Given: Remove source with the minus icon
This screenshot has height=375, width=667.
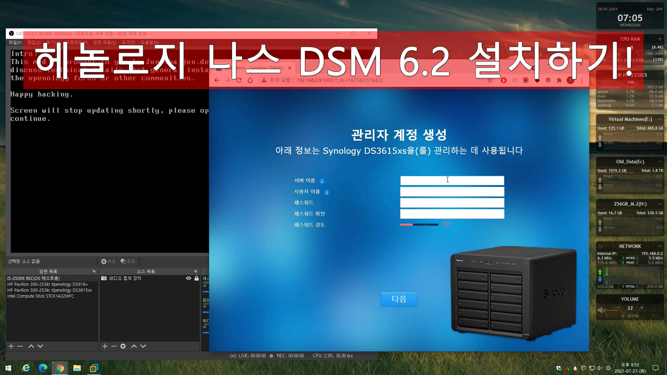Looking at the screenshot, I should pos(114,346).
